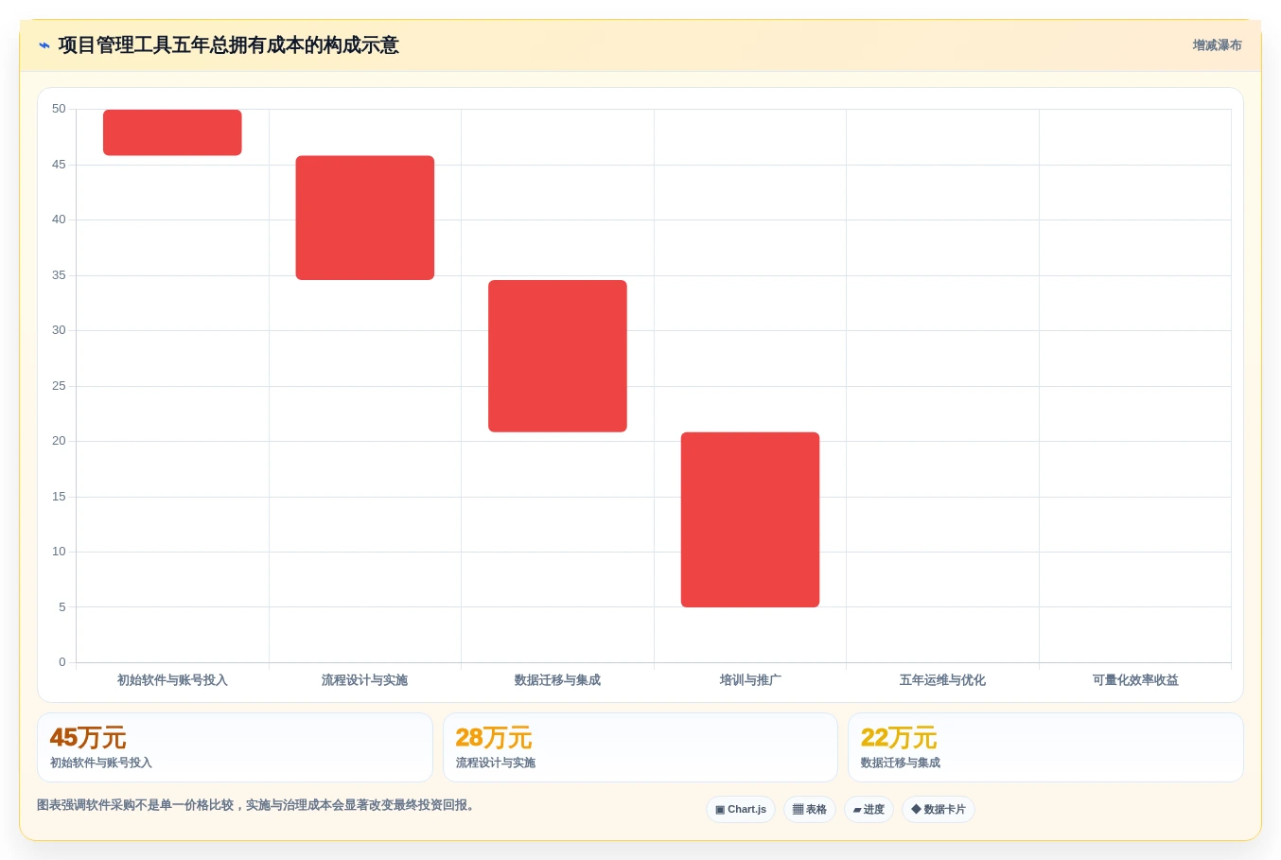Viewport: 1281px width, 860px height.
Task: Click card caption 流程设计与实施 under 28万元
Action: tap(496, 763)
